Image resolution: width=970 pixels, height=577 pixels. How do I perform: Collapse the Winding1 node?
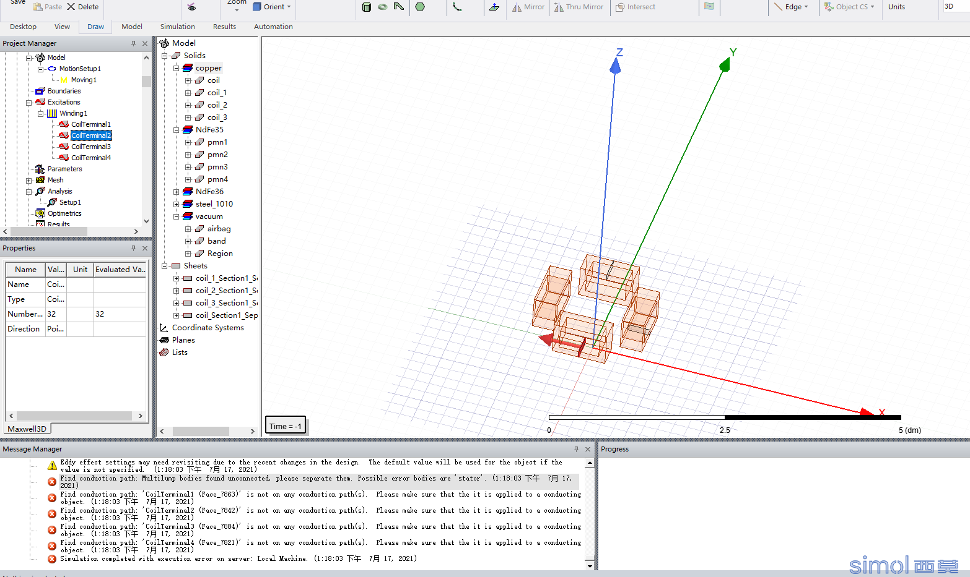(40, 113)
